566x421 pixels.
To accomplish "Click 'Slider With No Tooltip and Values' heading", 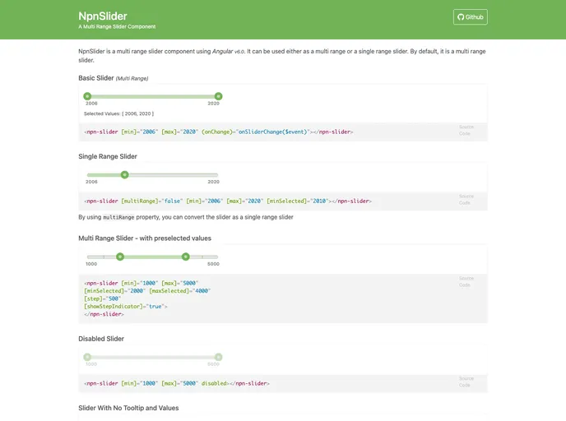I will click(128, 408).
